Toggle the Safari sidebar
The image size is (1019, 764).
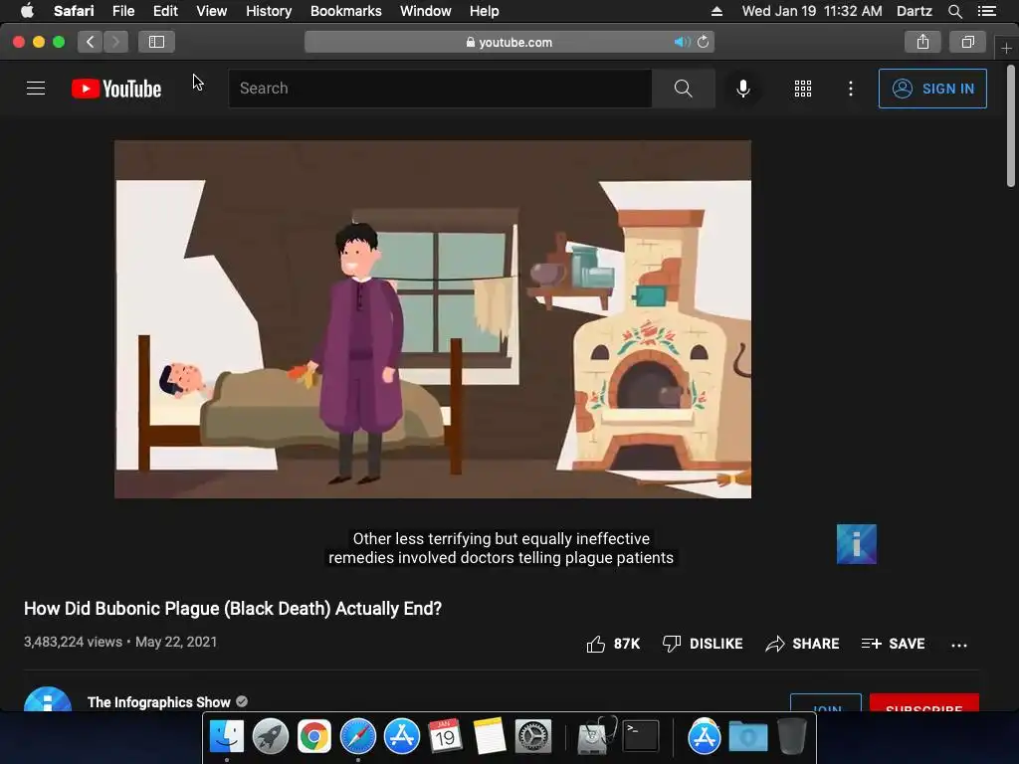click(156, 42)
